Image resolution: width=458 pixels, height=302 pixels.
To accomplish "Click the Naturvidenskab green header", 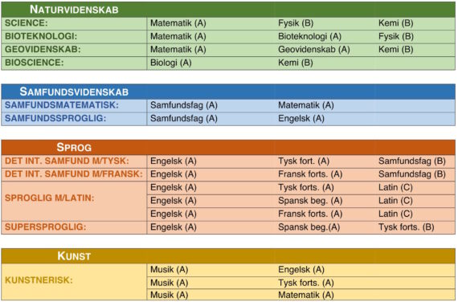I will 228,10.
